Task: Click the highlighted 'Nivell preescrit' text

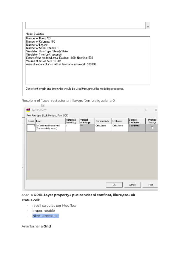Action: point(46,216)
